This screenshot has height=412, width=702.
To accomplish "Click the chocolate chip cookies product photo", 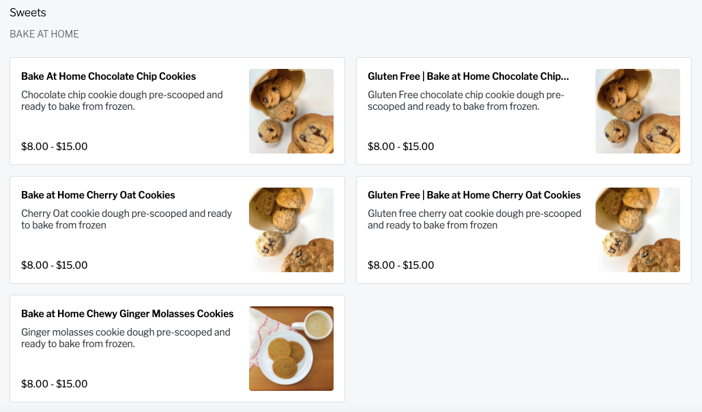I will pyautogui.click(x=291, y=111).
